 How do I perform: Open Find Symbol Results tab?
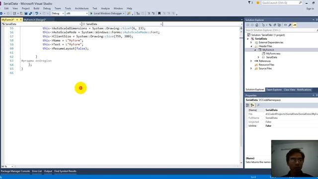pos(65,171)
